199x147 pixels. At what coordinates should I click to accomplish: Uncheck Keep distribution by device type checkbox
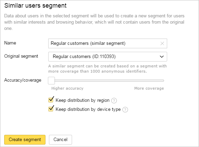(51, 109)
